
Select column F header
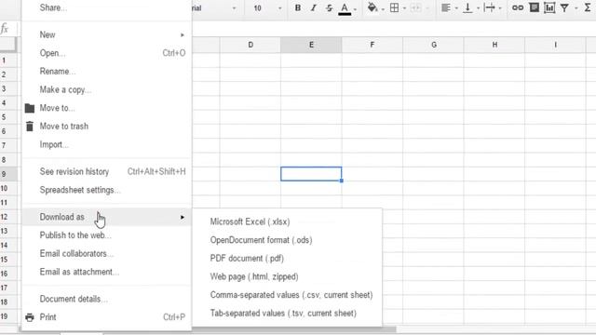tap(372, 45)
